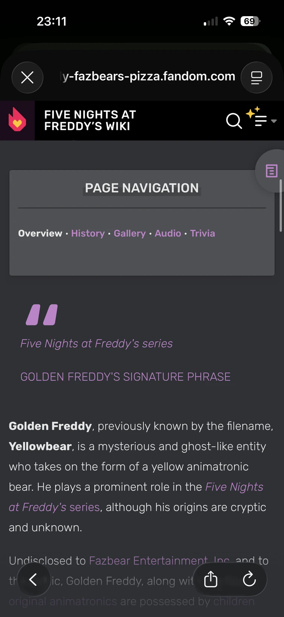Open the wiki search magnifier
Image resolution: width=284 pixels, height=617 pixels.
[x=234, y=121]
